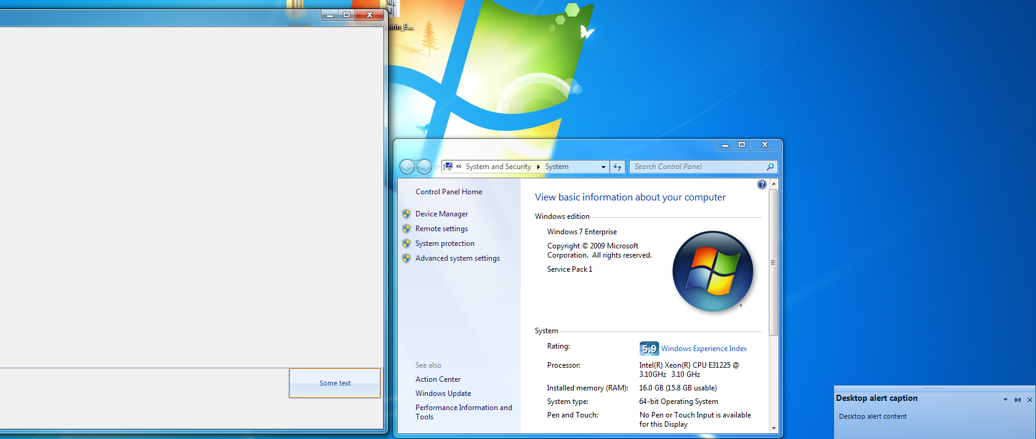Click the '16.0 GB (15.8 GB usable)' value
Screen dimensions: 1036x439
pyautogui.click(x=678, y=388)
